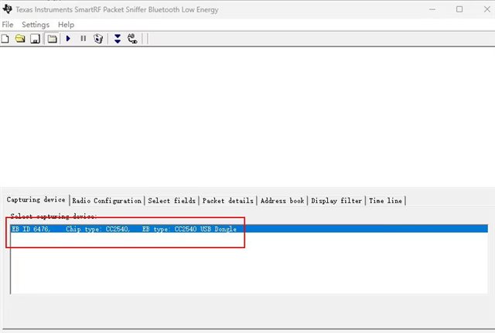Switch to the Display filter tab

[x=336, y=201]
